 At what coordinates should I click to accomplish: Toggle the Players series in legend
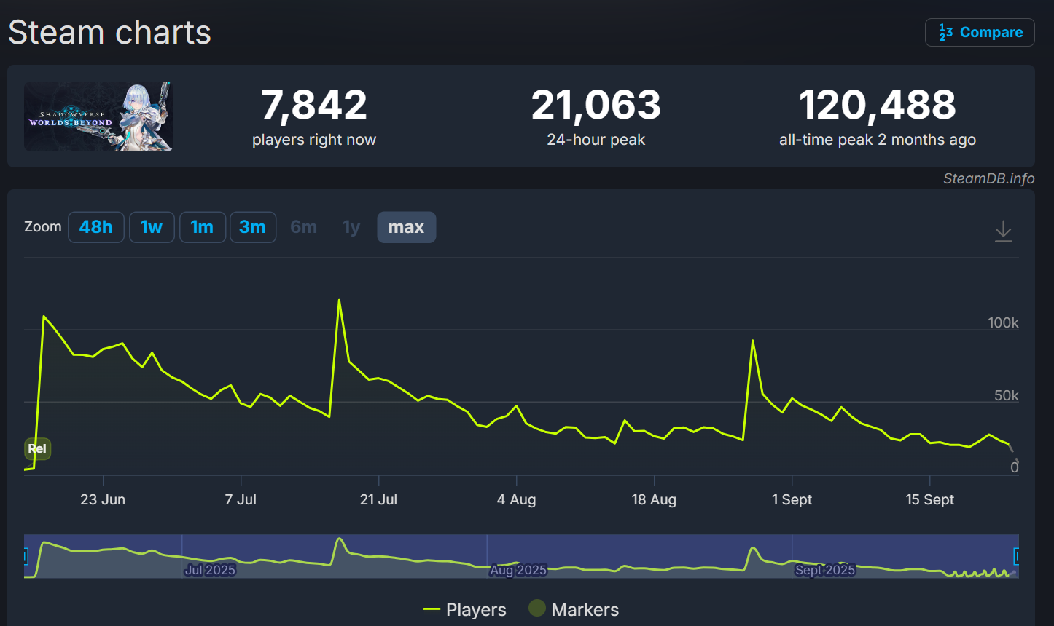point(465,609)
